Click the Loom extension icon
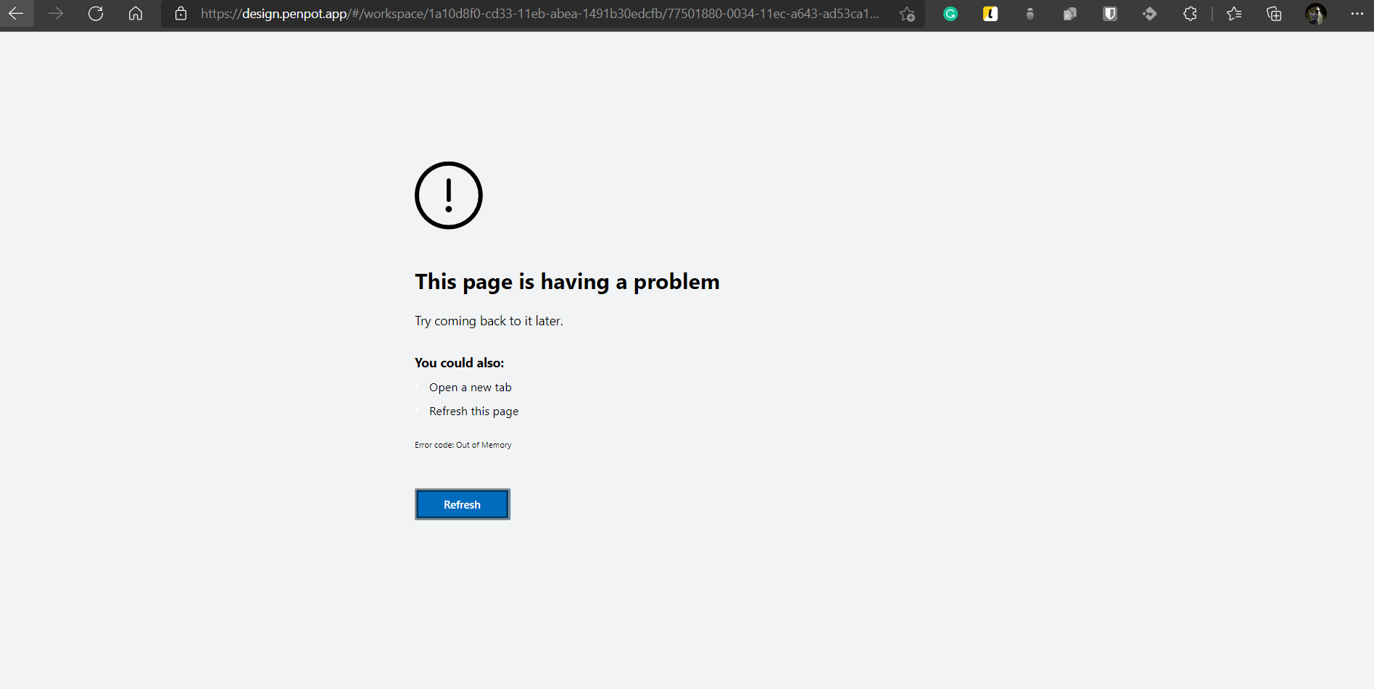The width and height of the screenshot is (1374, 689). tap(990, 14)
